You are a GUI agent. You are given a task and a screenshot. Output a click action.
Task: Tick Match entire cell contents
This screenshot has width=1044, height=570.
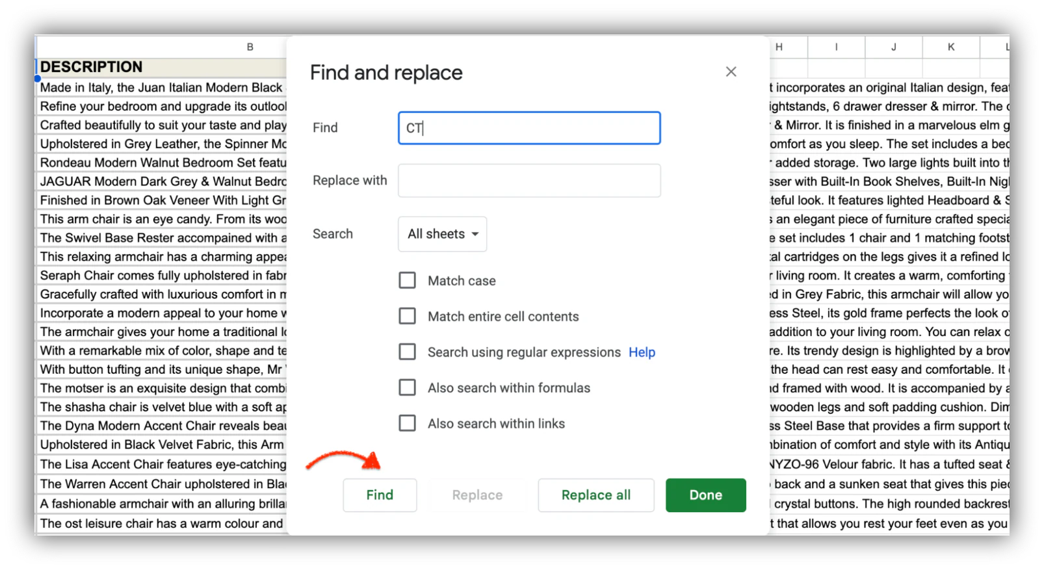(408, 316)
